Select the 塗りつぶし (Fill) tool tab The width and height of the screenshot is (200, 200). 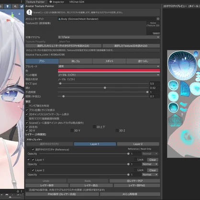point(143,61)
